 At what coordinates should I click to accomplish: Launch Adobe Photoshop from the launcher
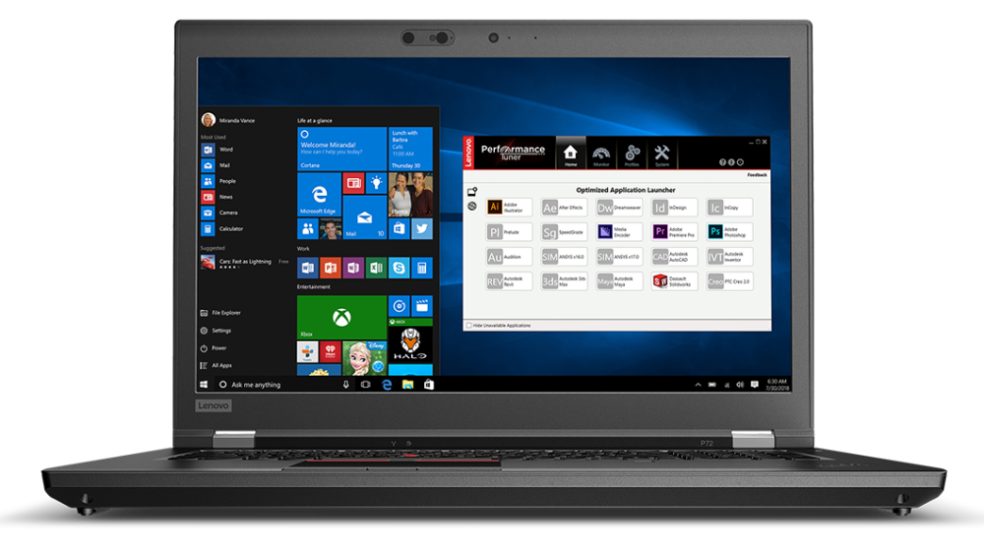(x=729, y=231)
